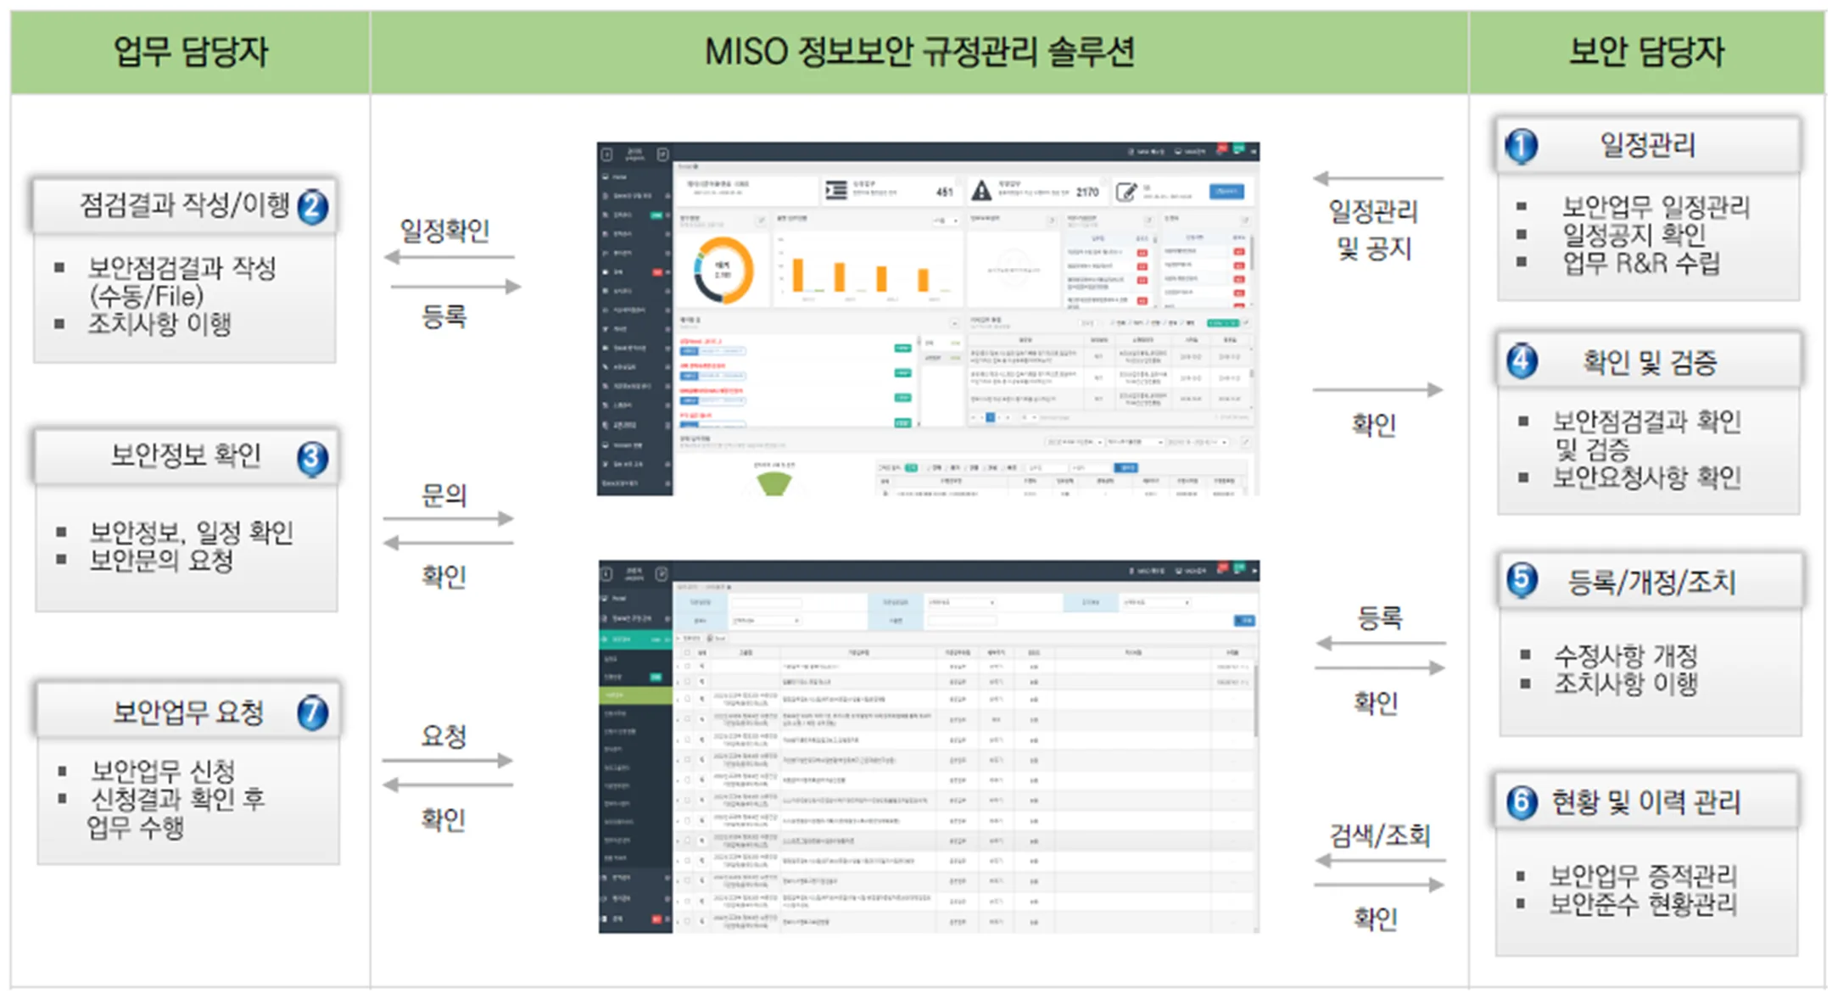Click the second-row text input in list screen filters
This screenshot has width=1832, height=1005.
[x=963, y=621]
